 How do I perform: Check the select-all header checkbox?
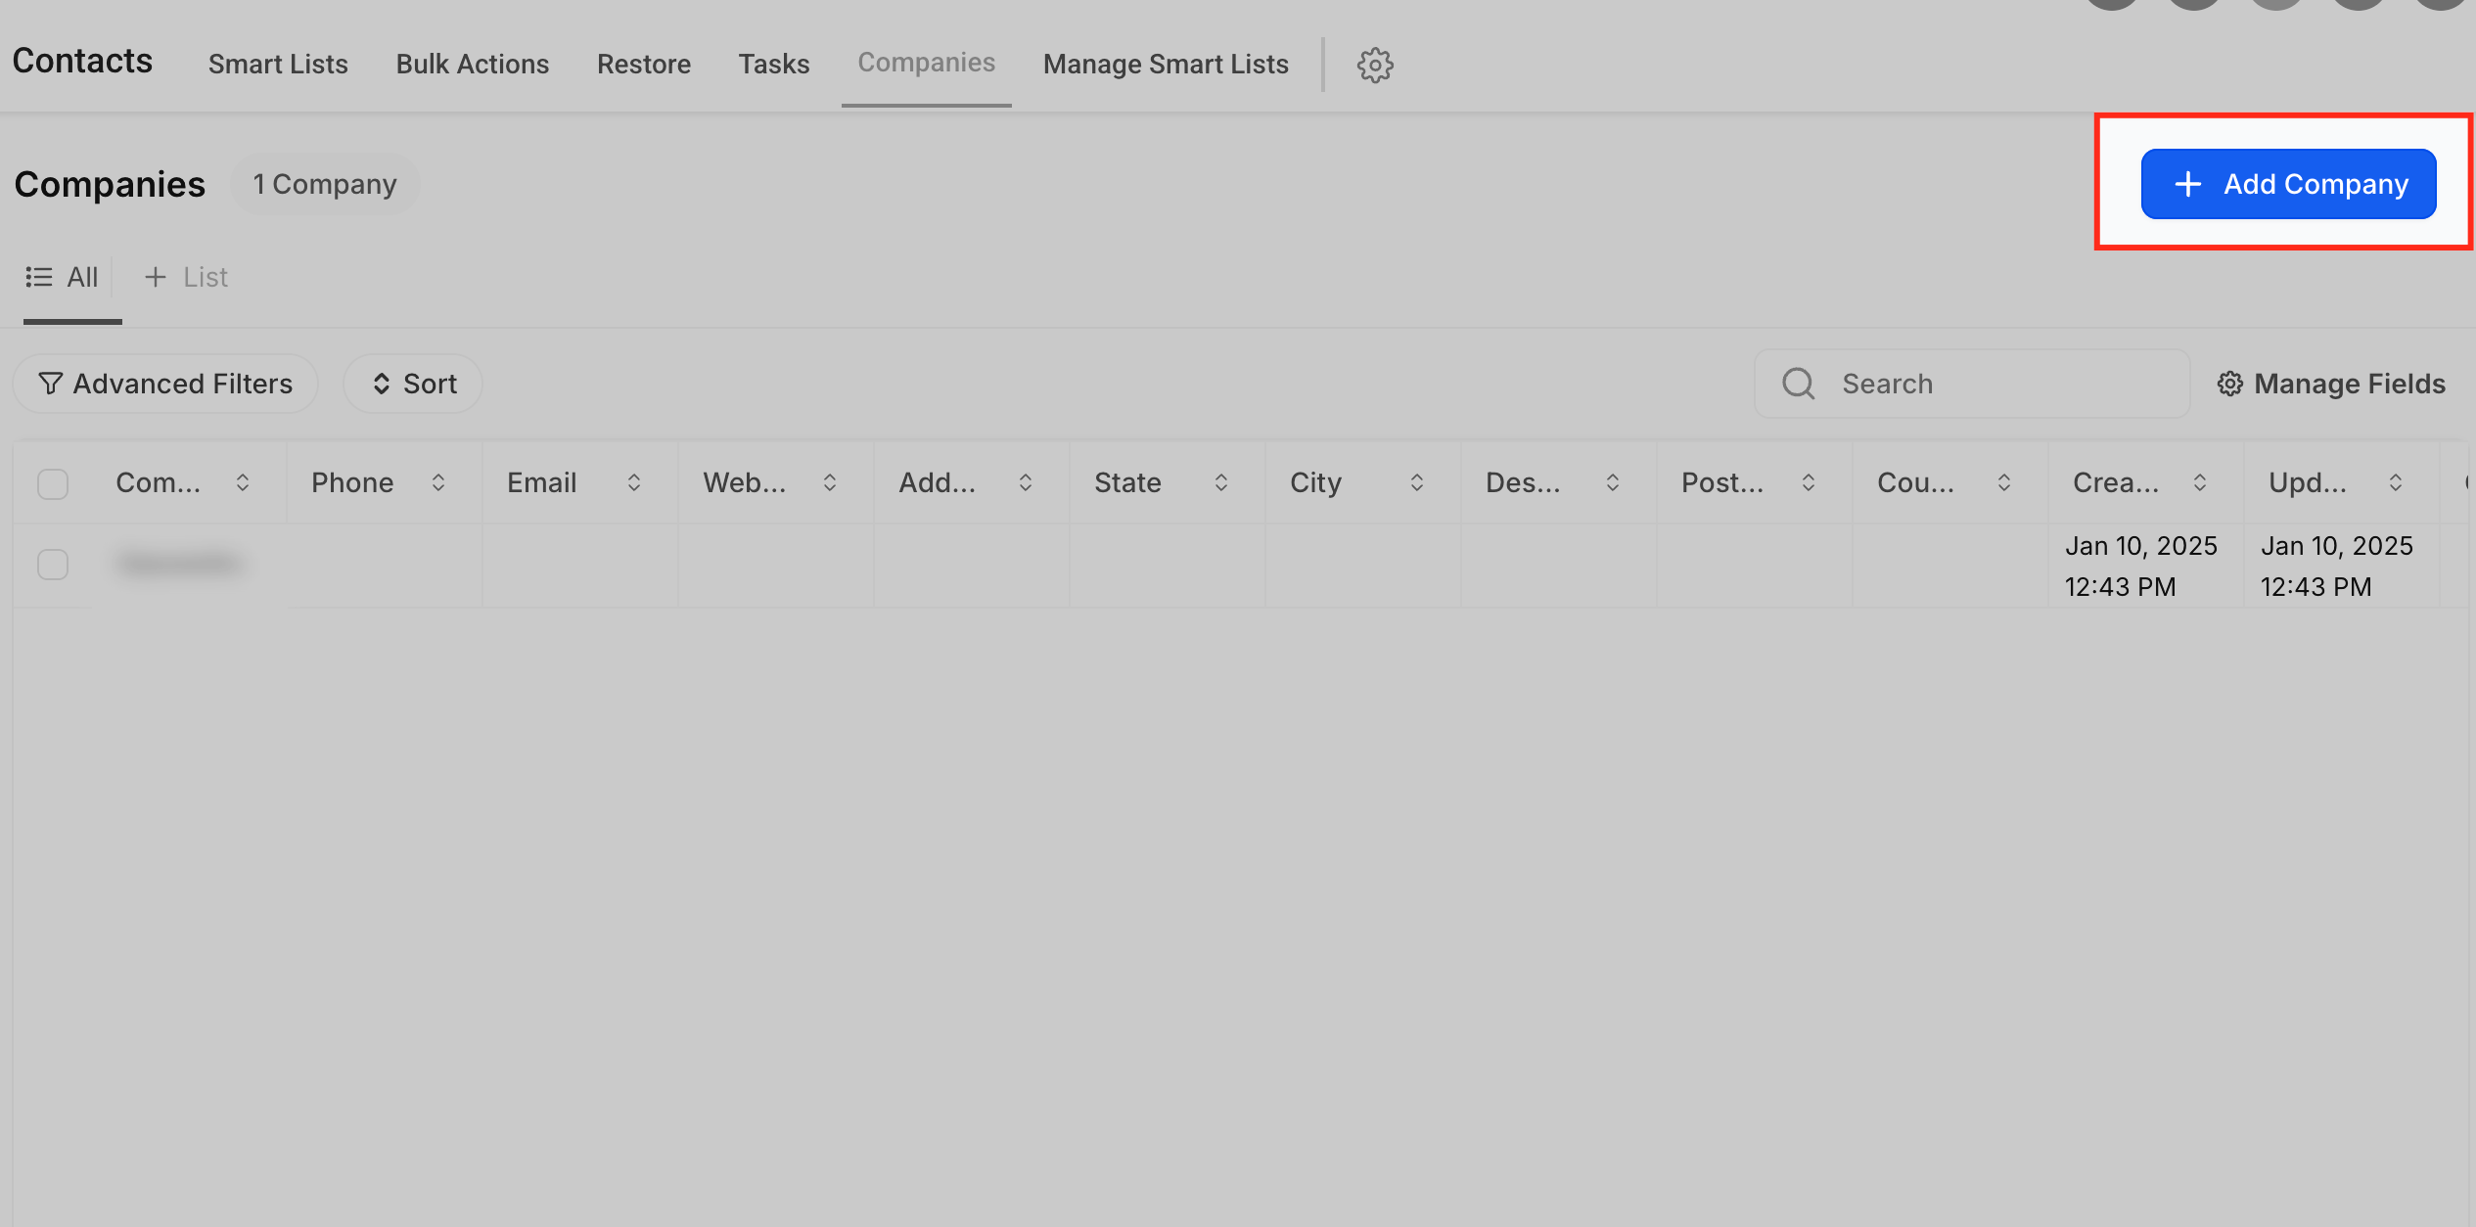(53, 483)
